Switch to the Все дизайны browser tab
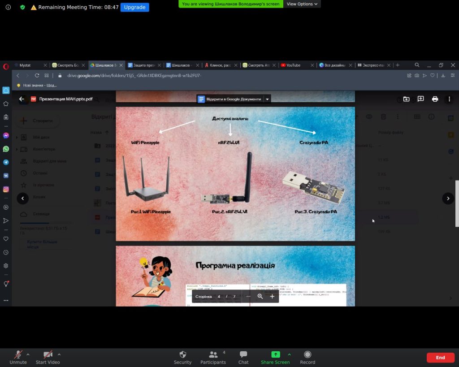 point(335,65)
